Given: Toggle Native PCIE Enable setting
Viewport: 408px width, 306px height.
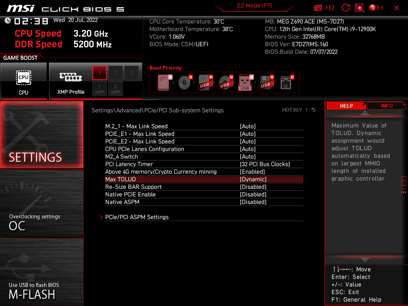Looking at the screenshot, I should (x=204, y=194).
